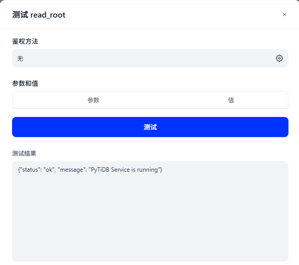This screenshot has width=299, height=265.
Task: Select the 鉴权方法 field showing 无
Action: pyautogui.click(x=150, y=58)
